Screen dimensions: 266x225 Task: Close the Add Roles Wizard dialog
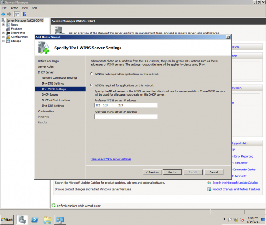(x=229, y=37)
